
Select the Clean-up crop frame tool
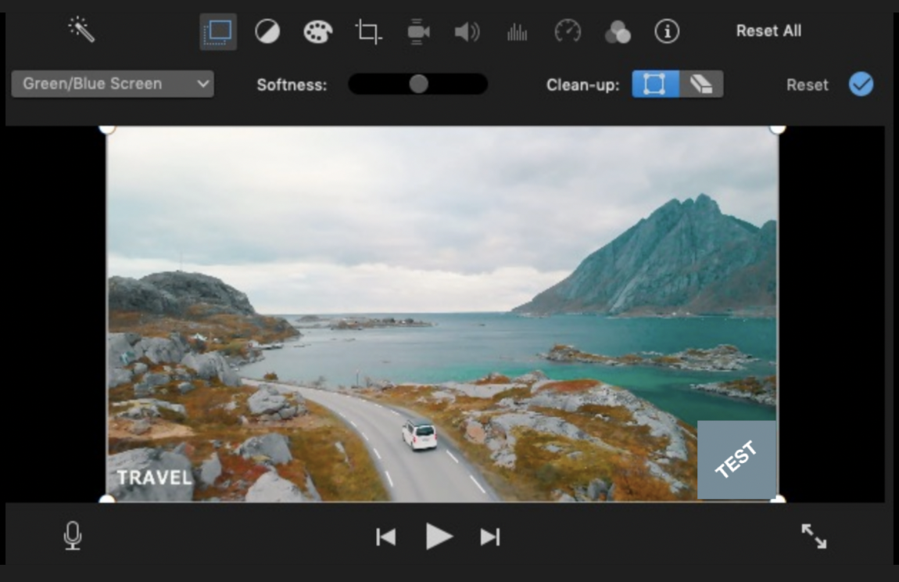tap(655, 84)
